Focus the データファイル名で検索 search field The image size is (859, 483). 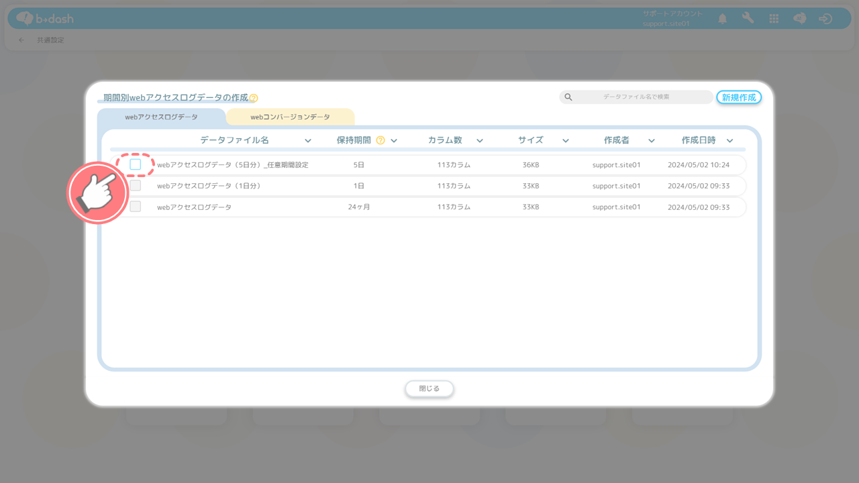(x=636, y=97)
